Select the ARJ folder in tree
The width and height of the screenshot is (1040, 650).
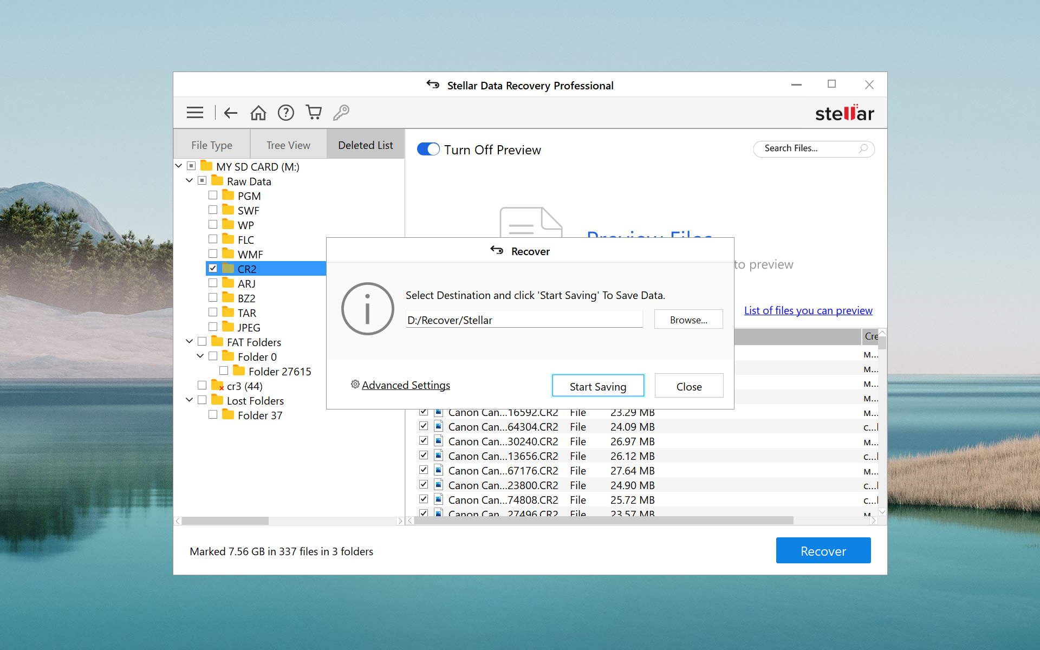pos(246,283)
